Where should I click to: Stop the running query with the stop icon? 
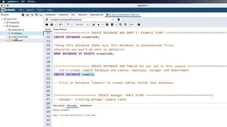(x=94, y=25)
